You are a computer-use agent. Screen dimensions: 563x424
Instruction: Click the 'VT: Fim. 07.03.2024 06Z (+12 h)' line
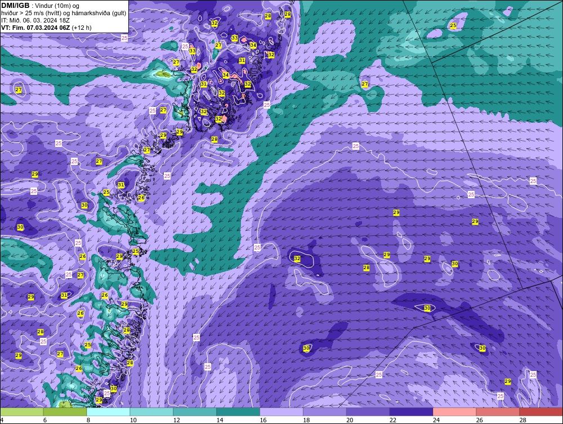click(46, 28)
